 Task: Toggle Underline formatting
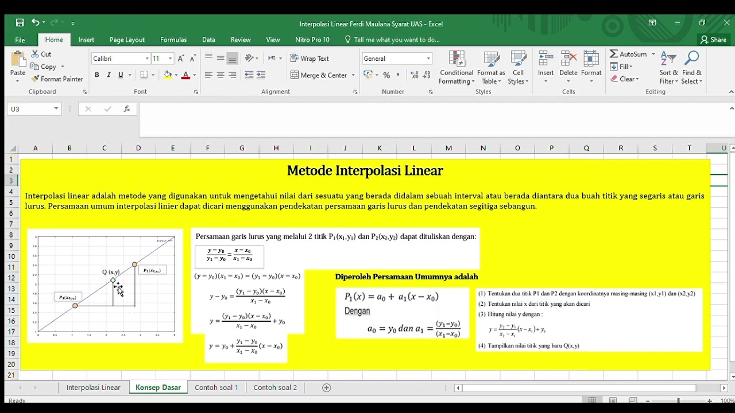click(x=121, y=75)
